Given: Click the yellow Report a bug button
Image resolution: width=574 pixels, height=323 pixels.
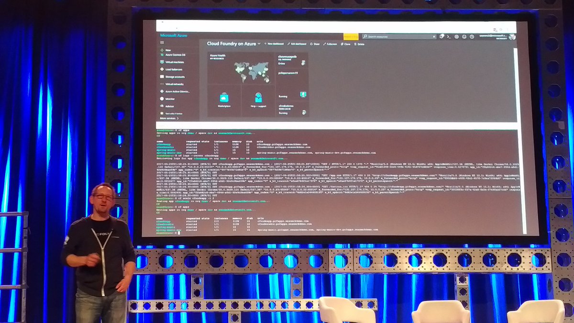Looking at the screenshot, I should [x=351, y=36].
